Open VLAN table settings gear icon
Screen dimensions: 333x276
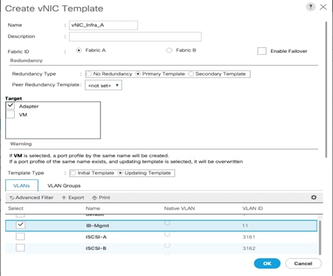pos(314,197)
